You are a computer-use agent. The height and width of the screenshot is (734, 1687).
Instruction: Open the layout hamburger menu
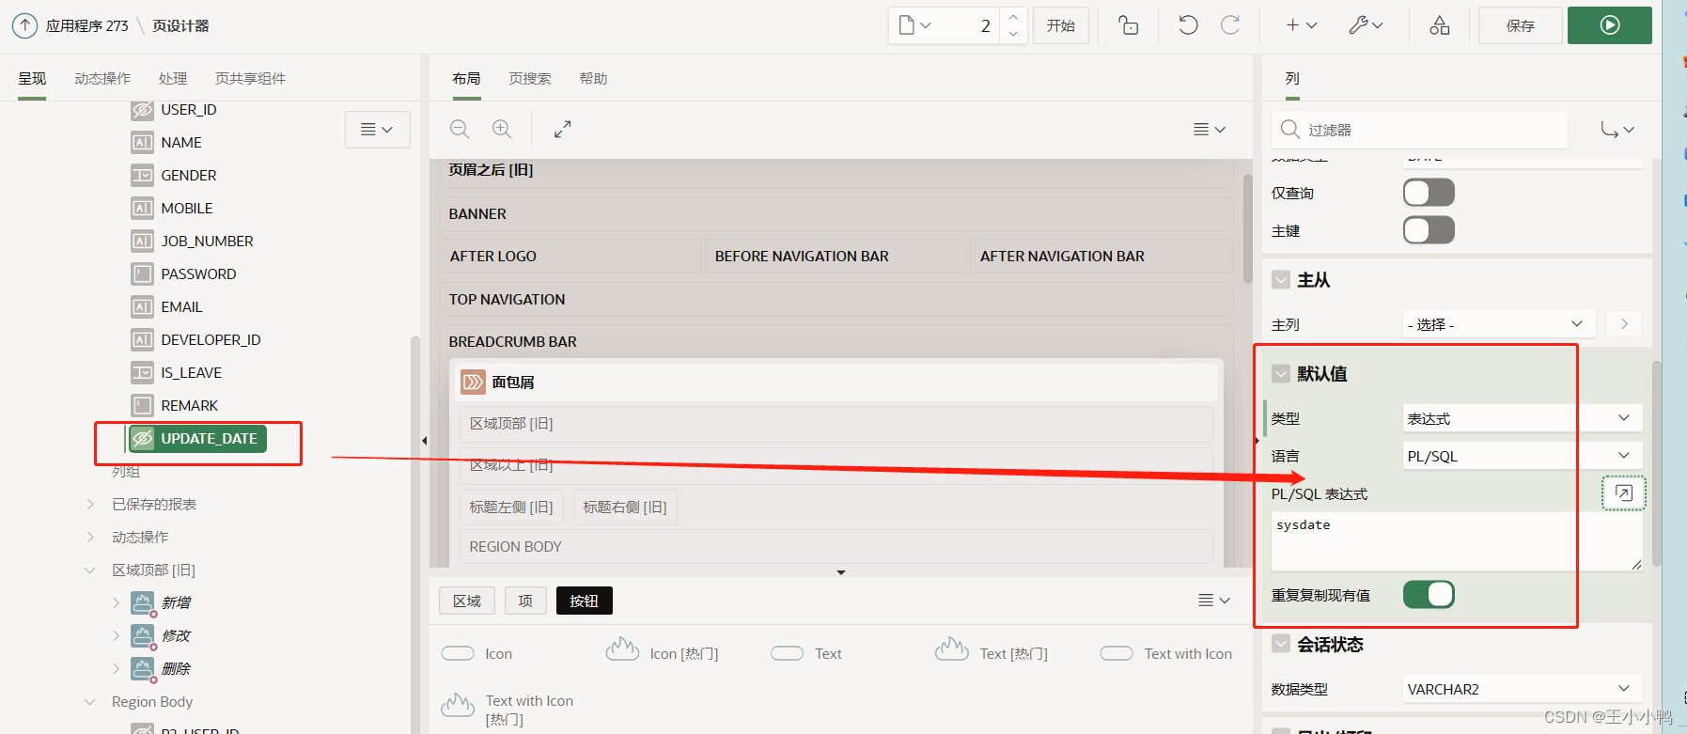tap(1210, 129)
